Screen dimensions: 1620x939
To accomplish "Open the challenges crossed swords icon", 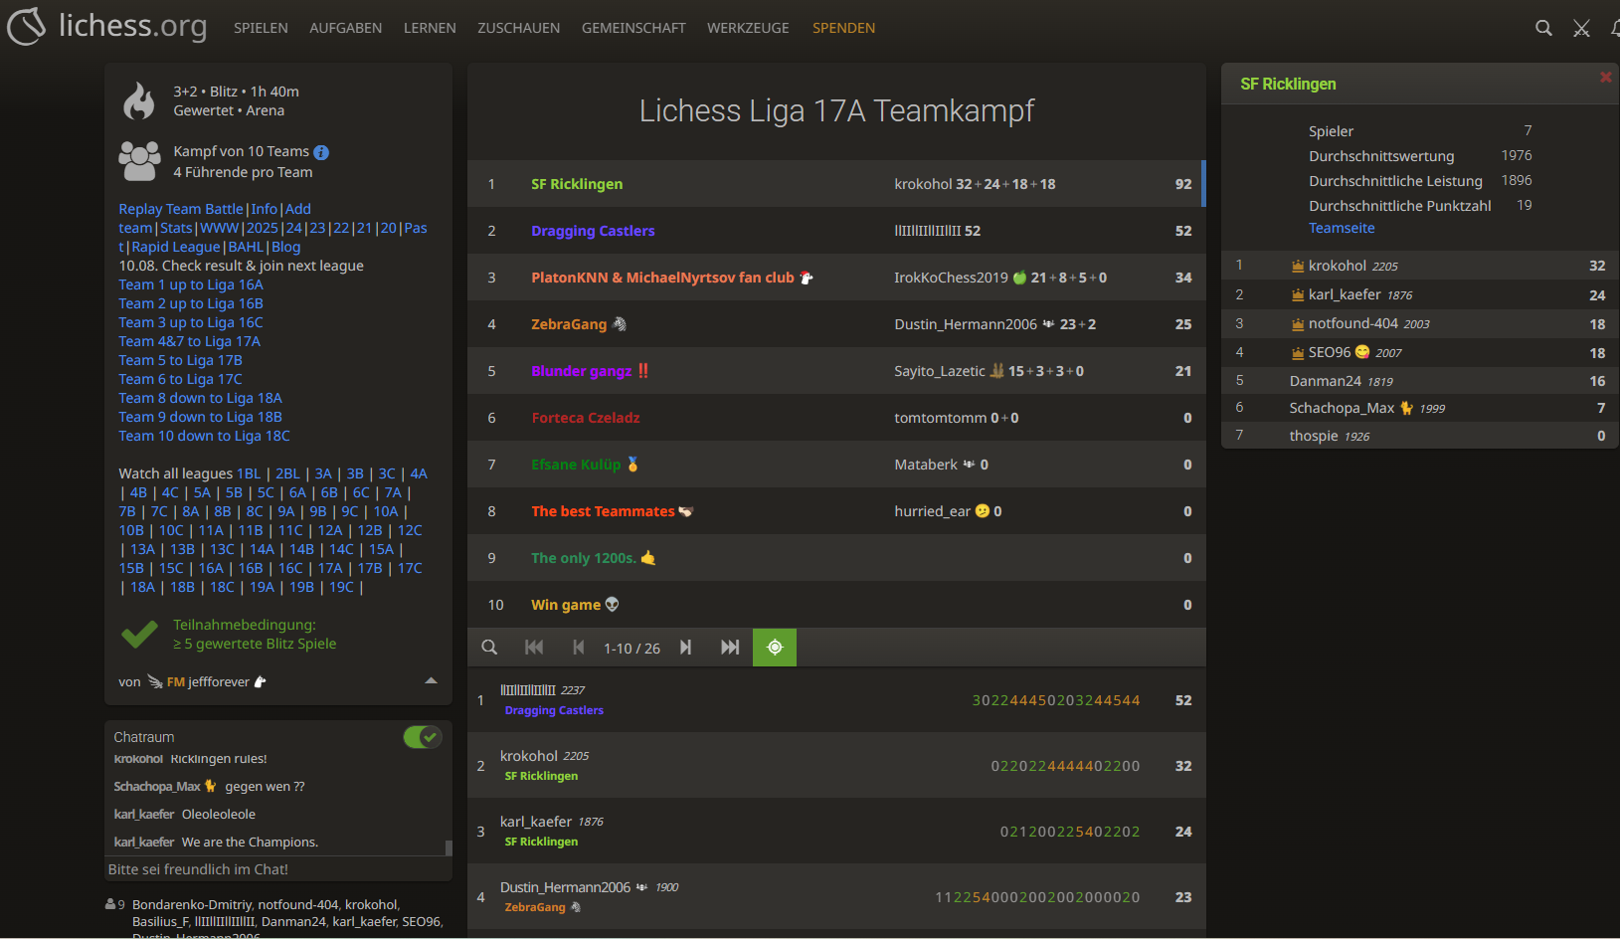I will click(1581, 28).
